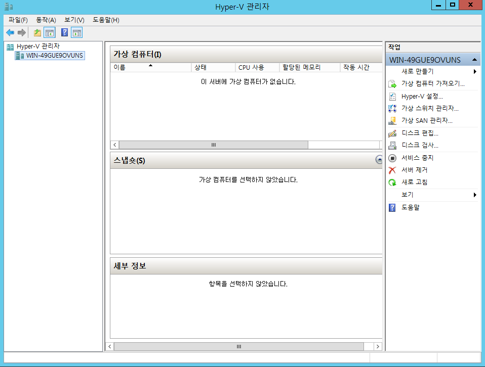This screenshot has width=485, height=367.
Task: Click the Forward arrow toolbar icon
Action: 22,32
